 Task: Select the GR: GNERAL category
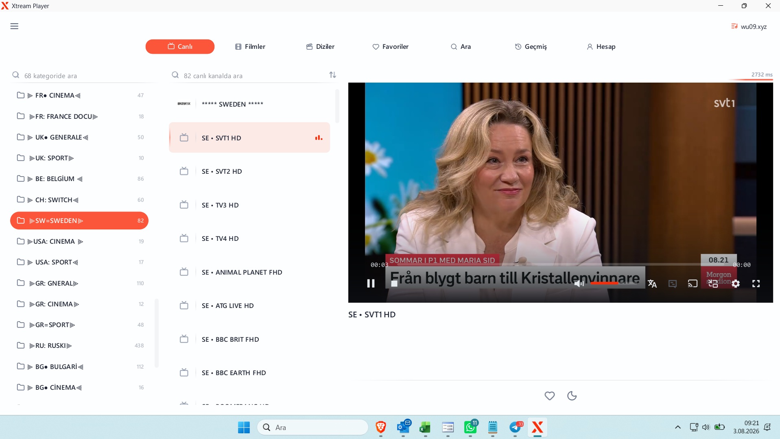(x=79, y=283)
